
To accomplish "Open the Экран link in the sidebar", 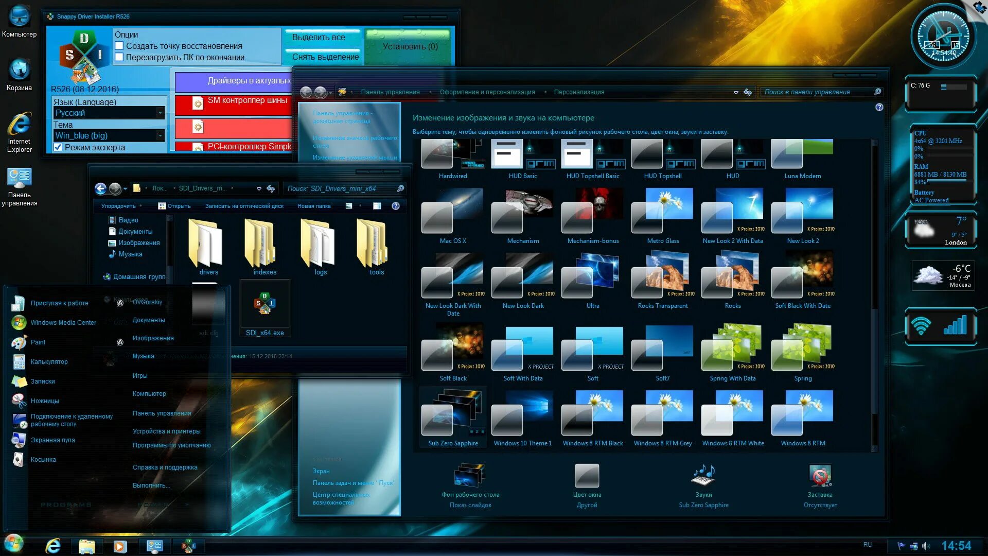I will click(321, 471).
